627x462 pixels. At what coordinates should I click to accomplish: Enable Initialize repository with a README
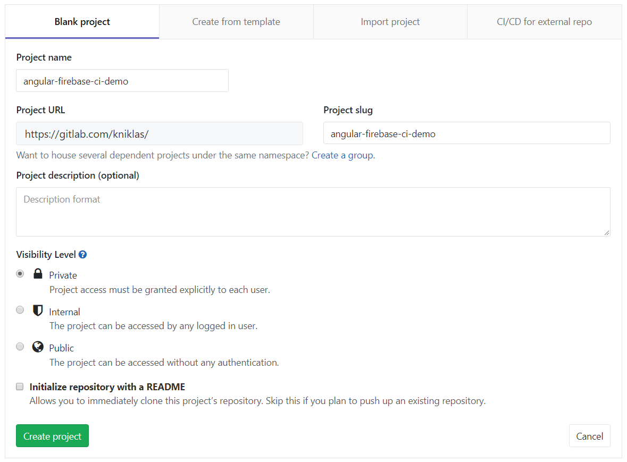point(20,387)
